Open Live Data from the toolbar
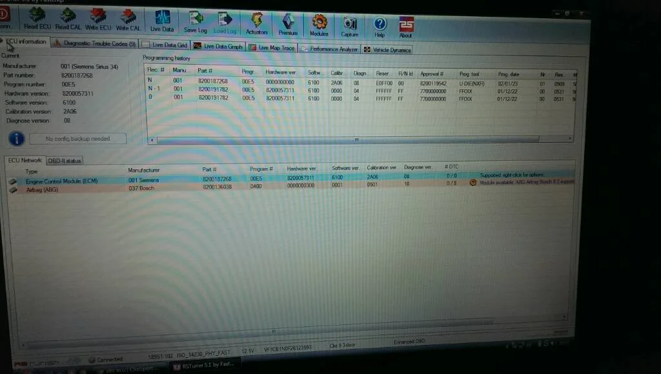The image size is (661, 374). 162,21
